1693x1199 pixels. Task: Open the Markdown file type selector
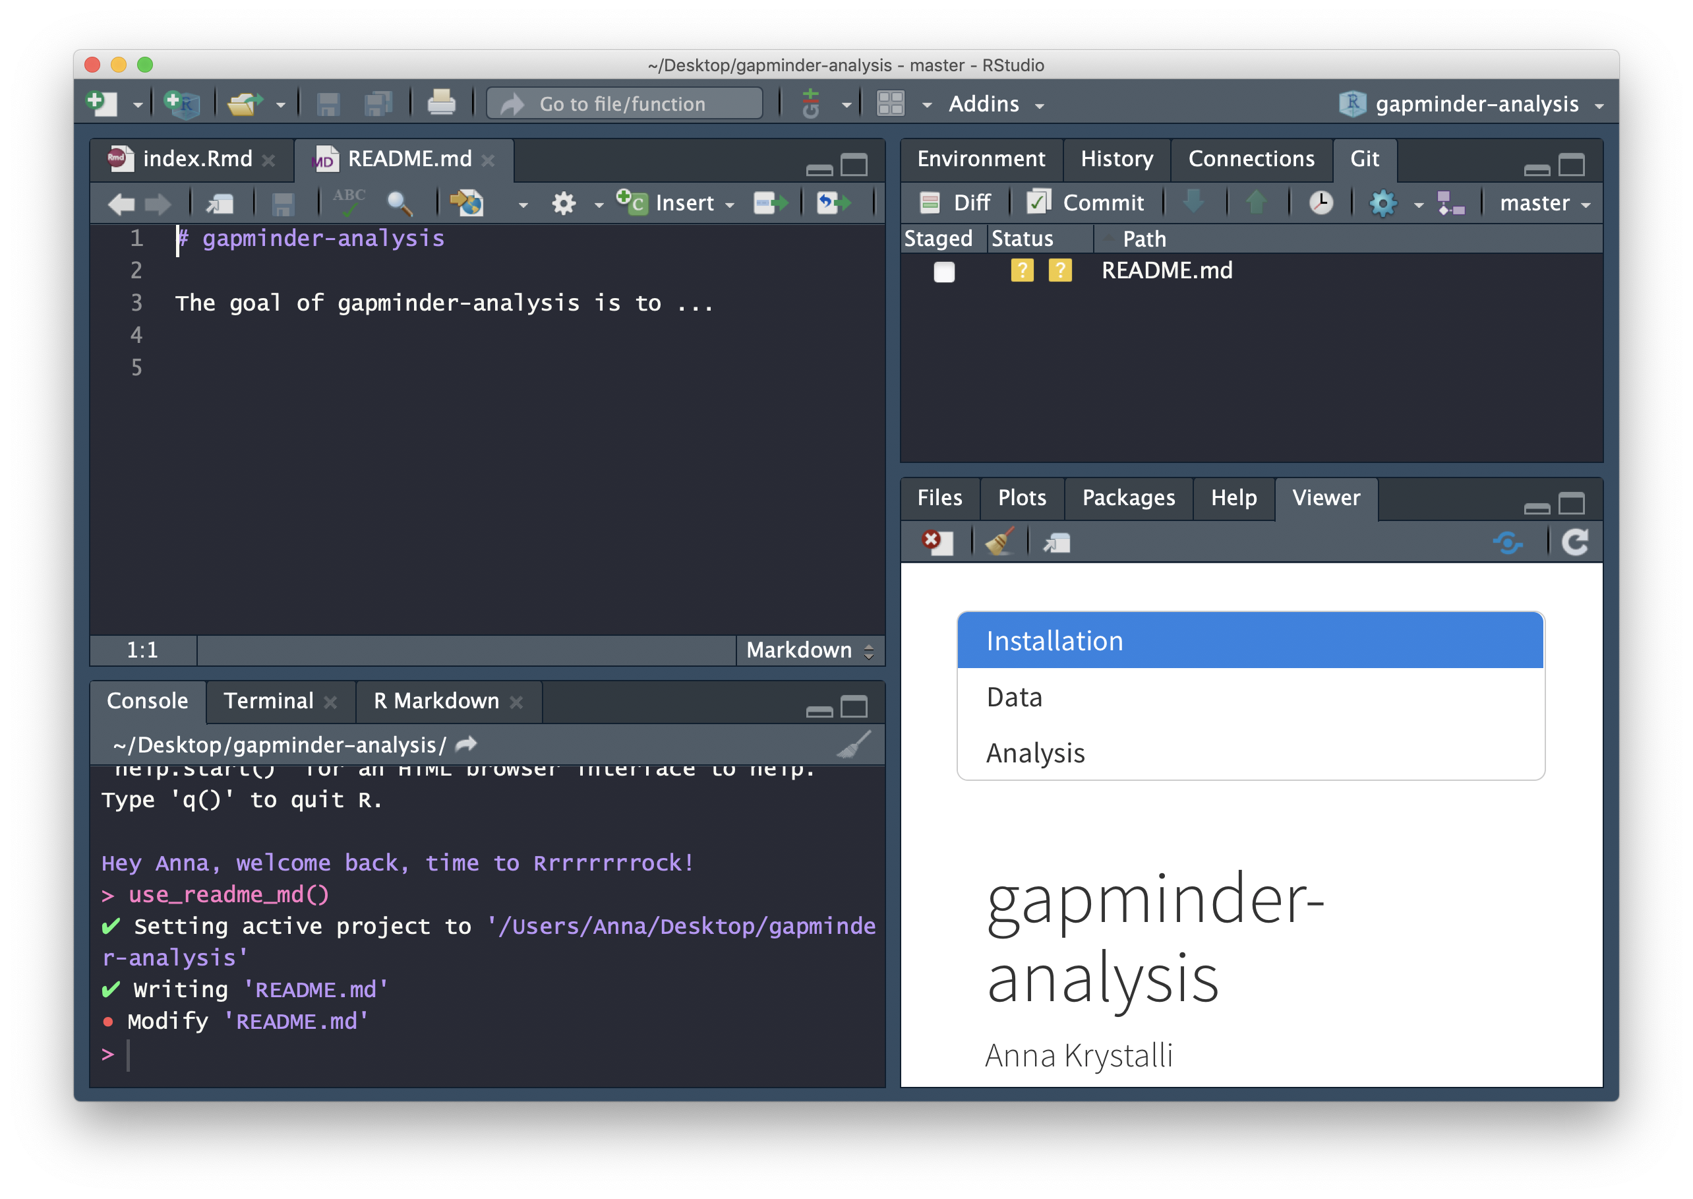click(810, 650)
